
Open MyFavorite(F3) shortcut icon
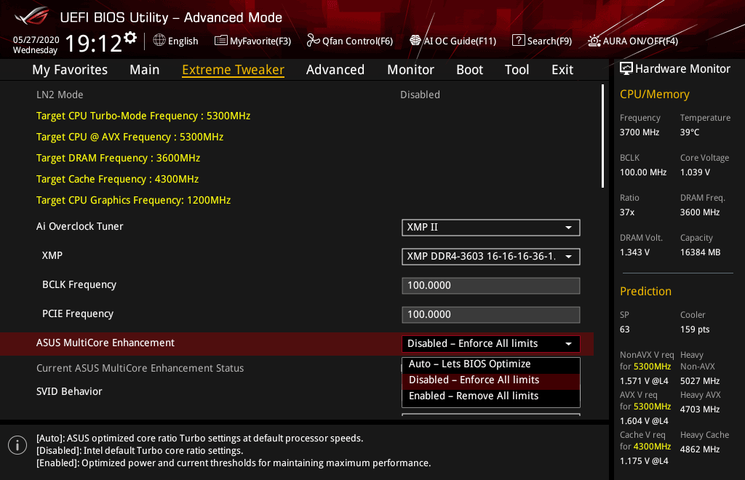[x=221, y=41]
